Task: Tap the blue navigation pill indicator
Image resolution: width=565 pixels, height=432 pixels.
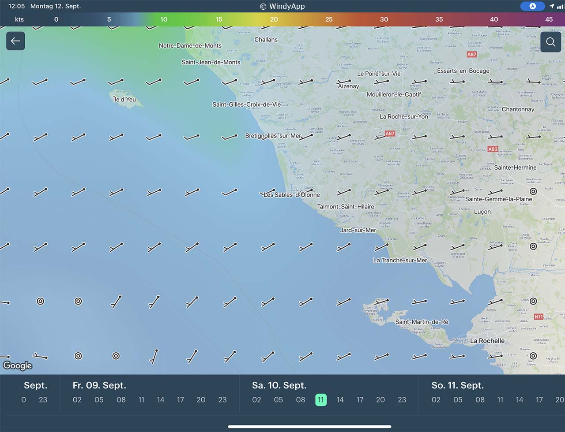Action: coord(532,6)
